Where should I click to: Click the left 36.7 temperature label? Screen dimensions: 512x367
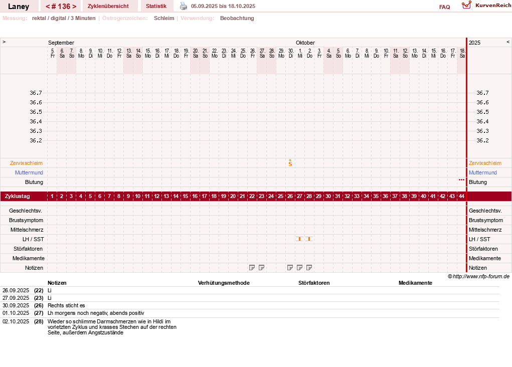tap(36, 93)
